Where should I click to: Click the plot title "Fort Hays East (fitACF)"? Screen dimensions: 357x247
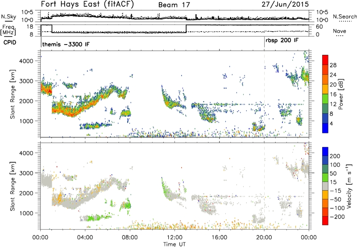point(87,4)
